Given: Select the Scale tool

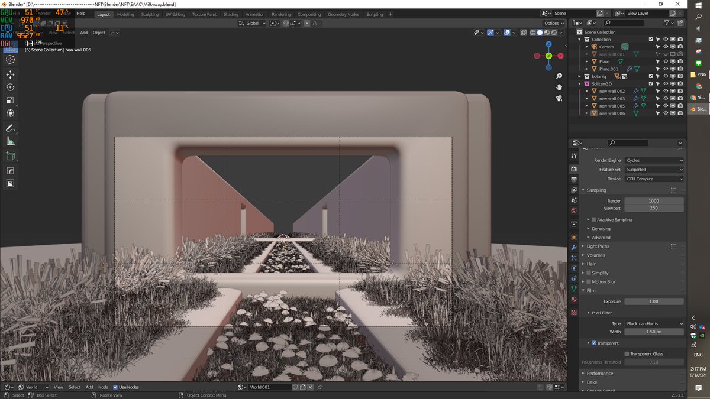Looking at the screenshot, I should point(10,100).
